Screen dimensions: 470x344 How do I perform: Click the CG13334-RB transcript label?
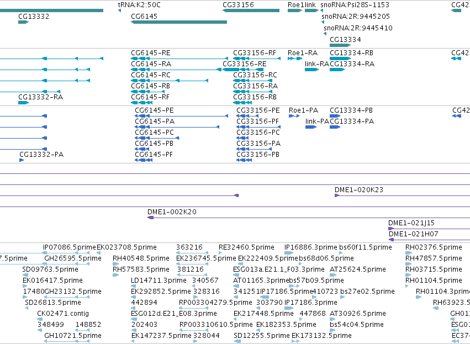(x=351, y=53)
